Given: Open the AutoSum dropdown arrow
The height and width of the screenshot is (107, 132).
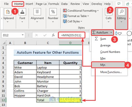Looking at the screenshot, I should coord(111,33).
